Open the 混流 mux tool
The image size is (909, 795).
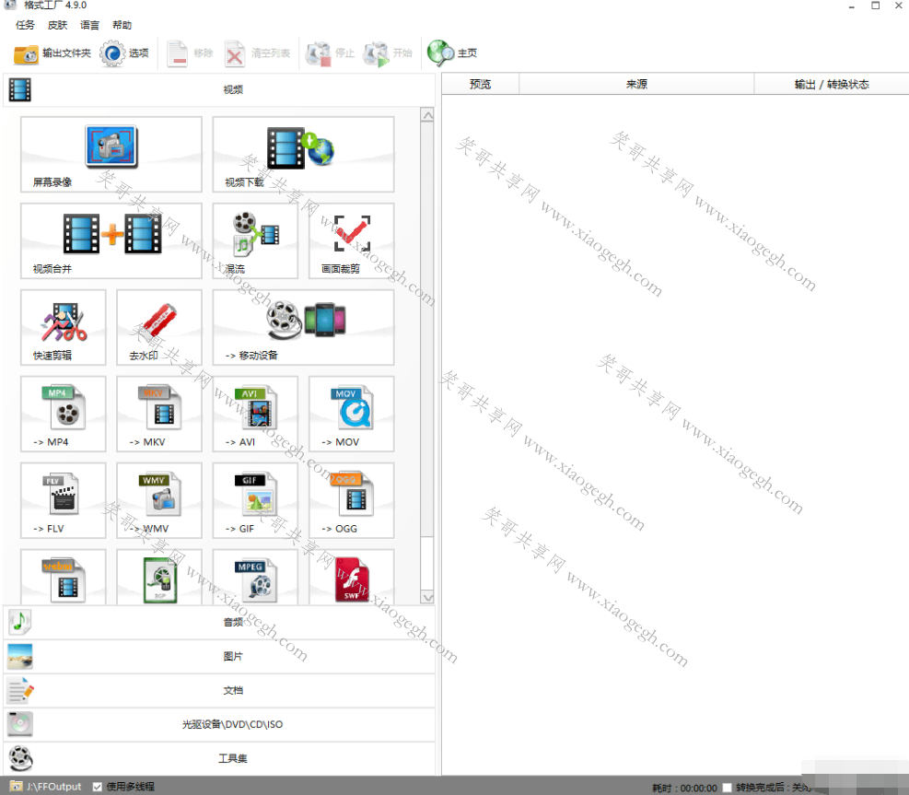[255, 240]
